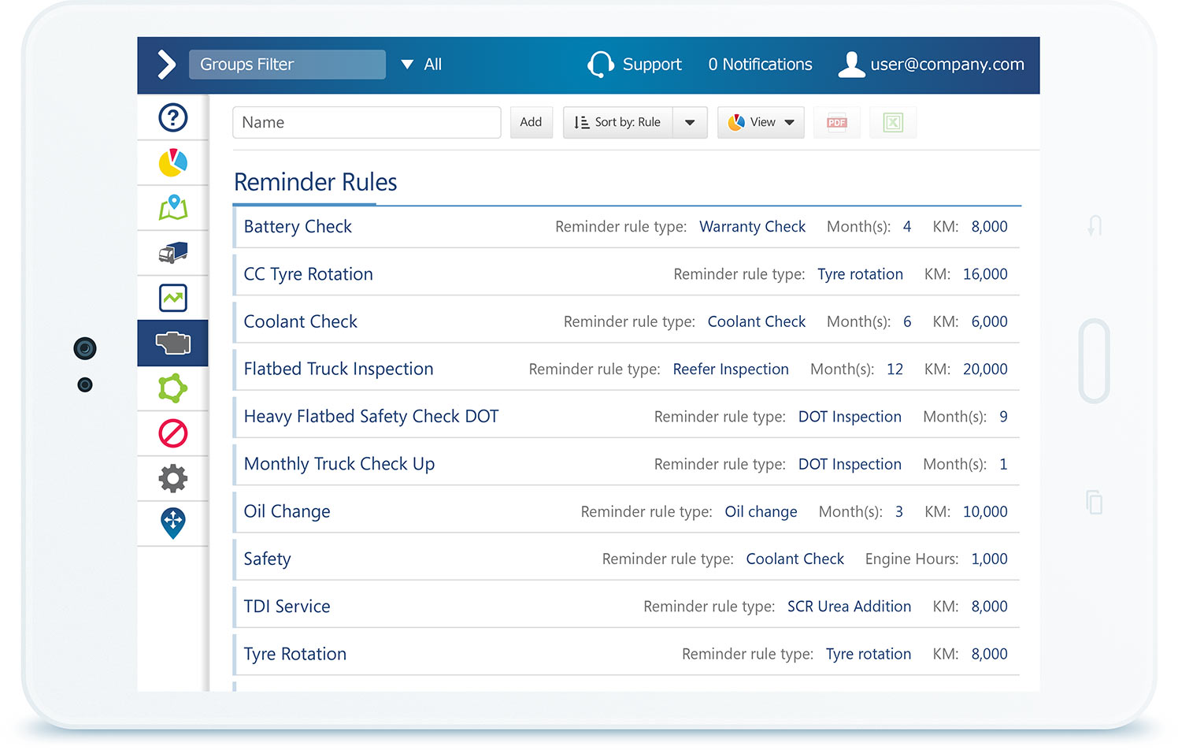Image resolution: width=1178 pixels, height=750 pixels.
Task: Open the Vehicles truck sidebar icon
Action: [173, 253]
